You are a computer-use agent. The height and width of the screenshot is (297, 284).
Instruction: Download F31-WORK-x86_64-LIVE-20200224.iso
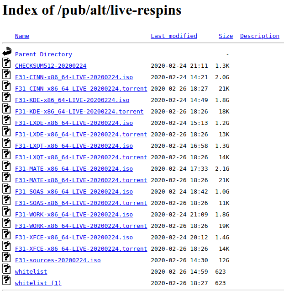[x=74, y=215]
